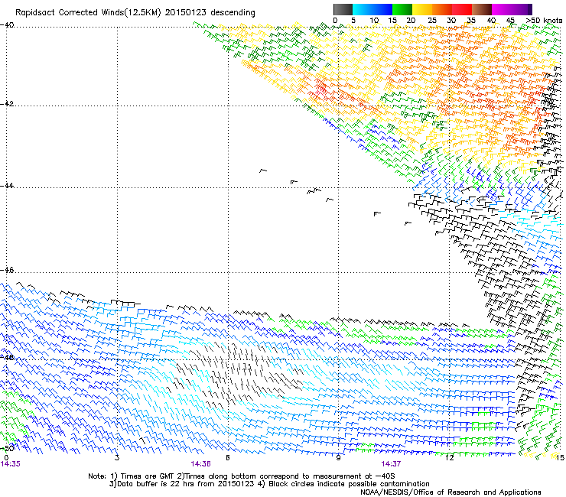Click the red 30-35 knots legend swatch

(462, 9)
